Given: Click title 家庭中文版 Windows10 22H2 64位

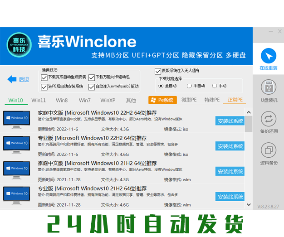Looking at the screenshot, I should coord(97,113).
